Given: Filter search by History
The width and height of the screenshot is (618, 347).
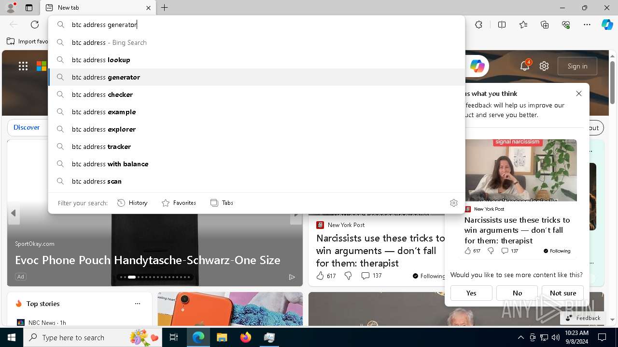Looking at the screenshot, I should pyautogui.click(x=132, y=203).
